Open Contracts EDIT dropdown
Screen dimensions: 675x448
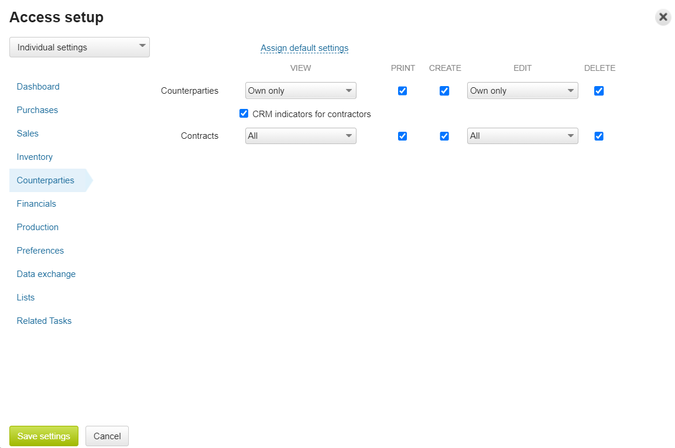[523, 136]
